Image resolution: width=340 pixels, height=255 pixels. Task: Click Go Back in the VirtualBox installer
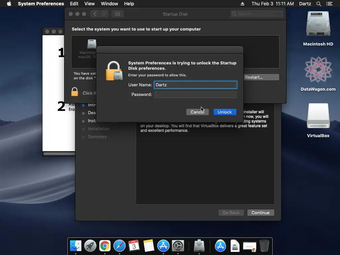[231, 212]
